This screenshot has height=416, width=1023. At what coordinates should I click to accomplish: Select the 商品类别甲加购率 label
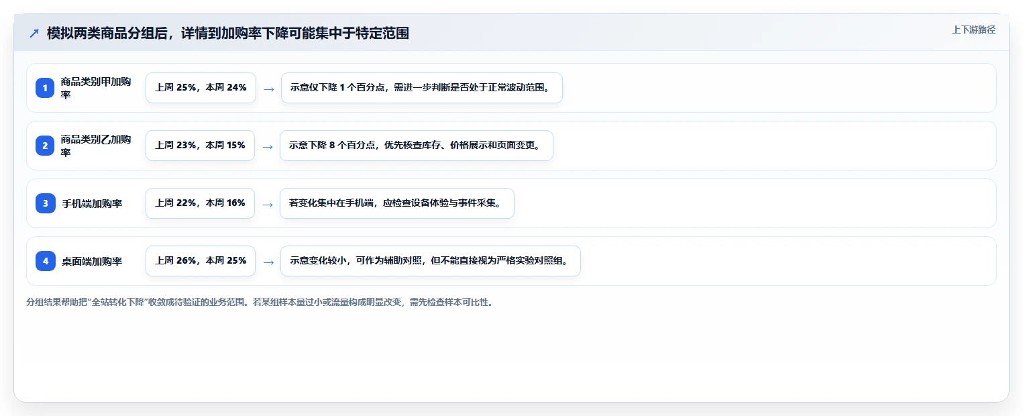96,88
